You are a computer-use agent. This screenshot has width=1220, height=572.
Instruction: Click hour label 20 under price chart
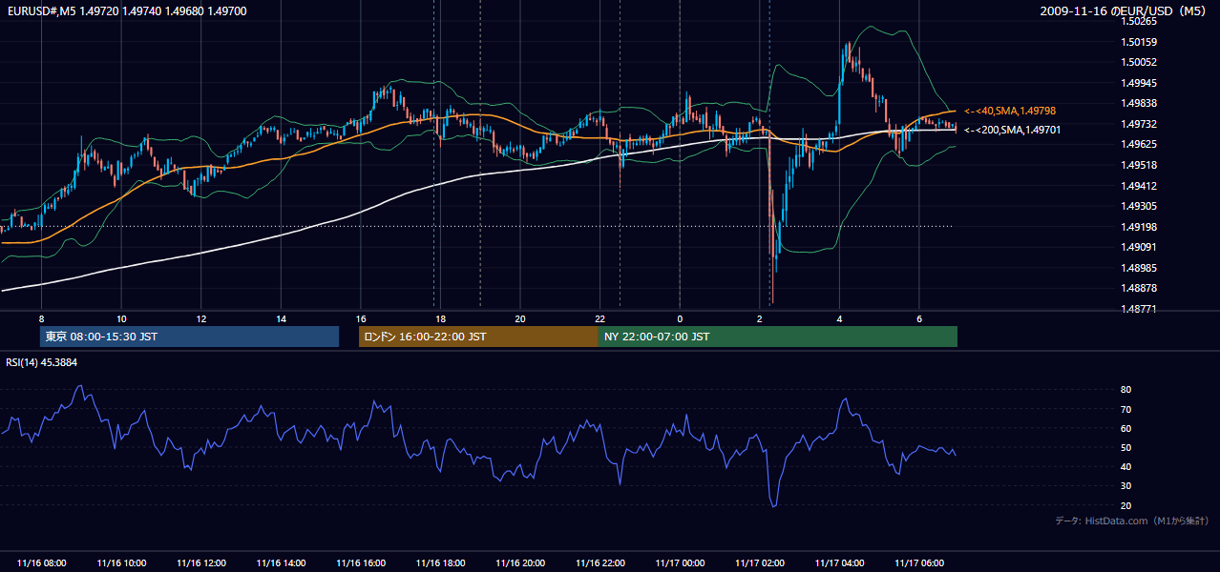coord(520,318)
